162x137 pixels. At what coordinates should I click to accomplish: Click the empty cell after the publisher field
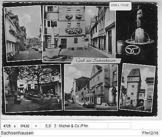point(120,126)
